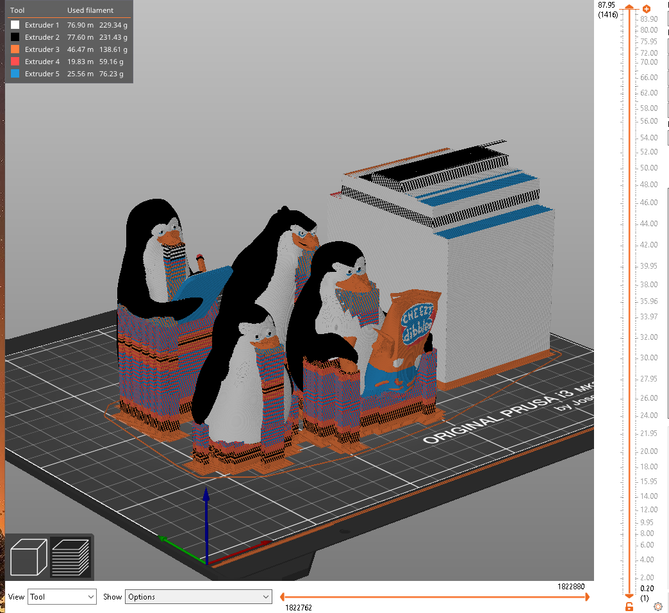Click the Extruder 4 legend label

click(42, 62)
